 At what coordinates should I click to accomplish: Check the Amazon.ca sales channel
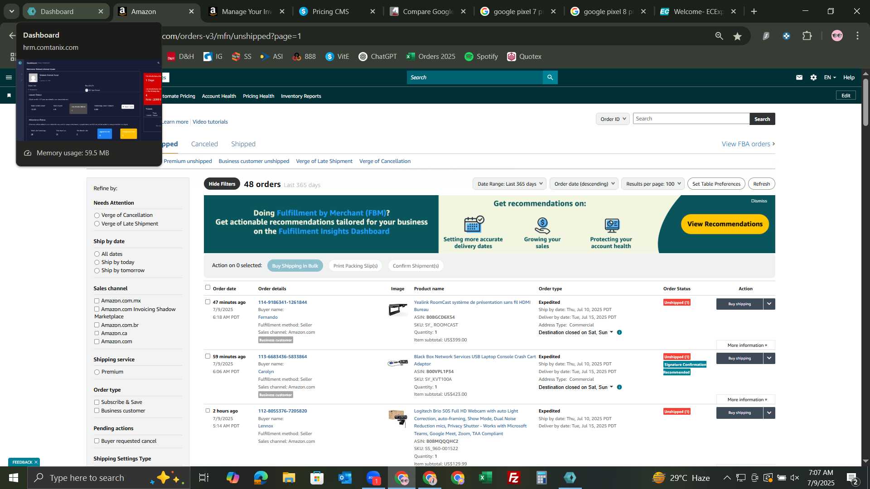click(97, 333)
